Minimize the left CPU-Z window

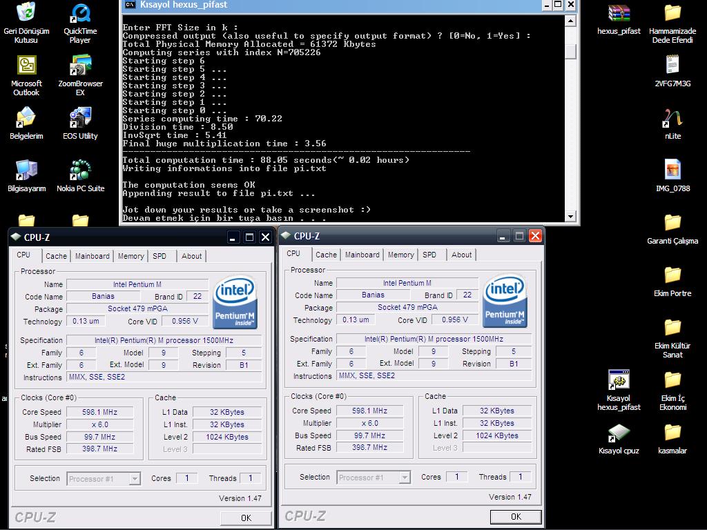tap(232, 237)
